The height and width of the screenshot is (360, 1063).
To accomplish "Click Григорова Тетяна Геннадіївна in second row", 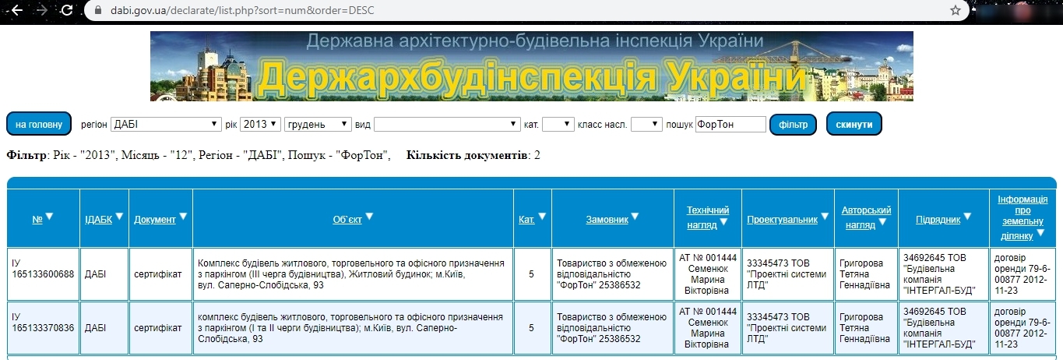I will tap(866, 328).
